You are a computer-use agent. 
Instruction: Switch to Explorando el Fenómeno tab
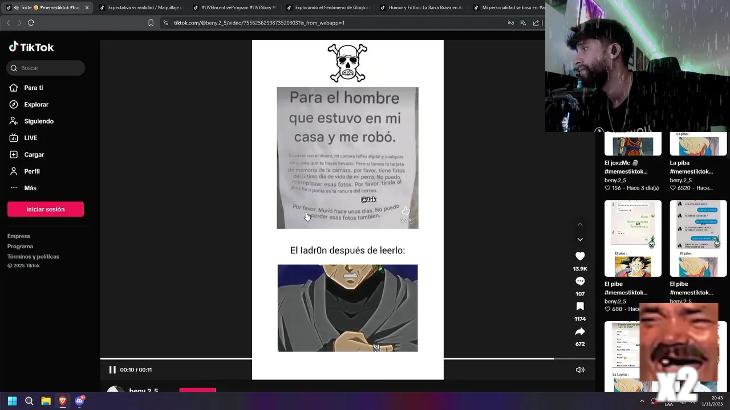coord(328,7)
